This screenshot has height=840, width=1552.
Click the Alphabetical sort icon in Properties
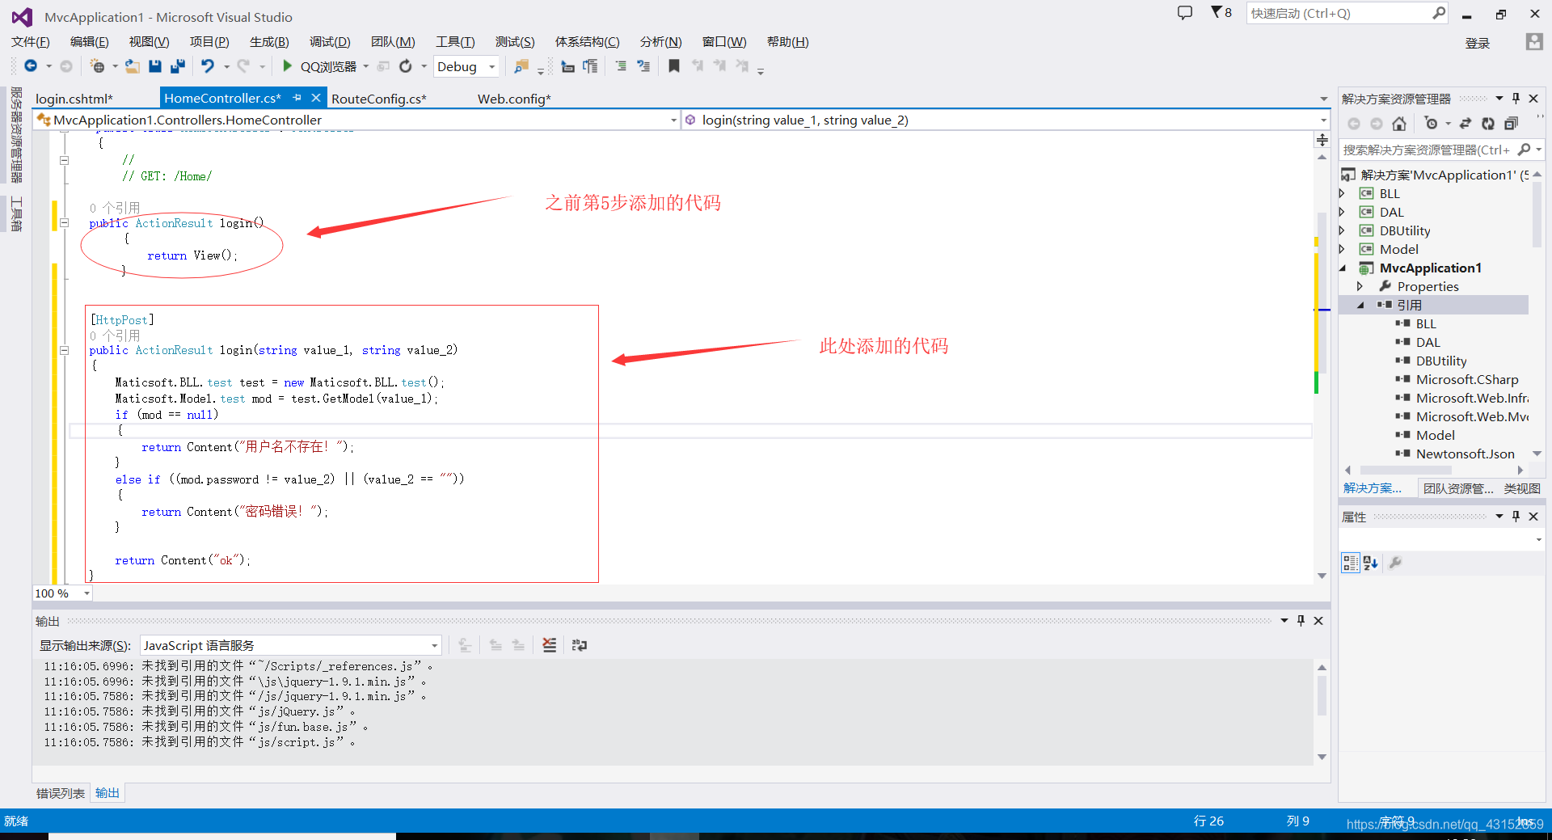[1370, 563]
